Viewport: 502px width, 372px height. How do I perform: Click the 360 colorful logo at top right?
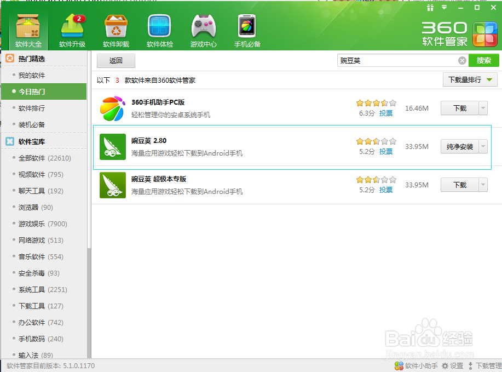click(x=484, y=34)
